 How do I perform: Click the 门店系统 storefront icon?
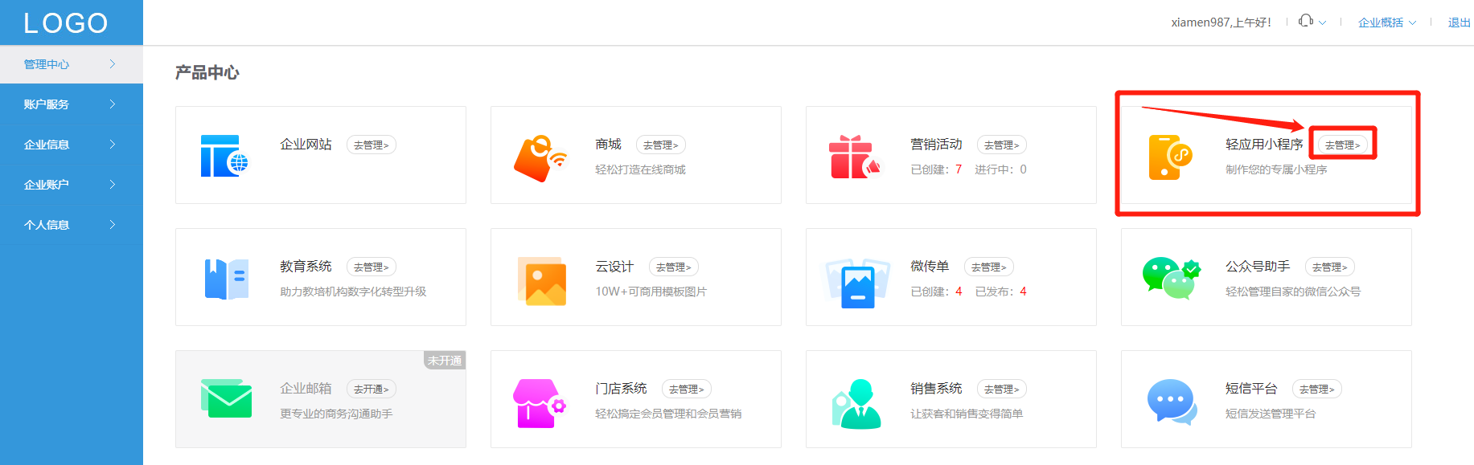[540, 403]
